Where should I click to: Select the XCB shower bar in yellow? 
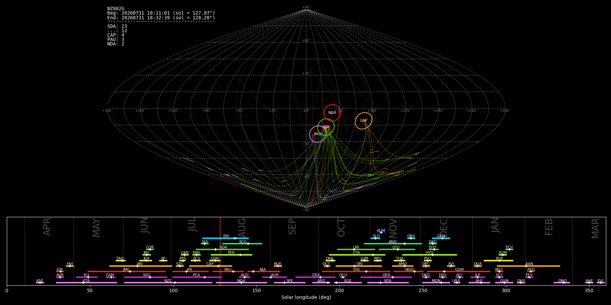tap(498, 261)
